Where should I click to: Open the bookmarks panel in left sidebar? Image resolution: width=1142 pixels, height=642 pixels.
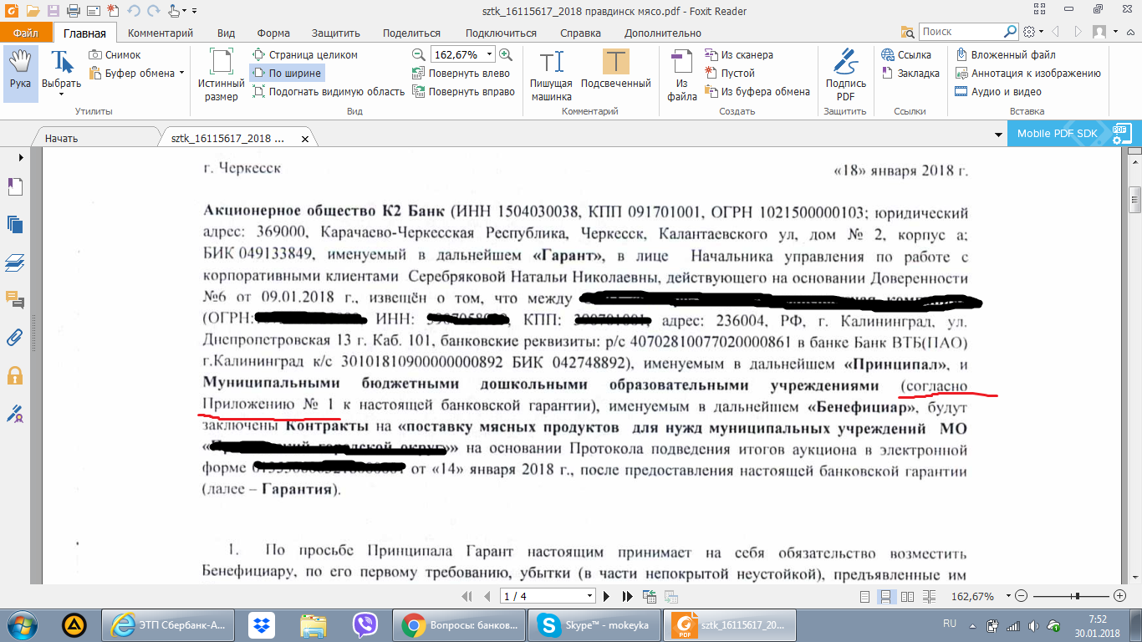click(x=14, y=186)
